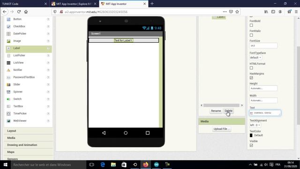Select the Label1 text in phone viewer

click(123, 40)
